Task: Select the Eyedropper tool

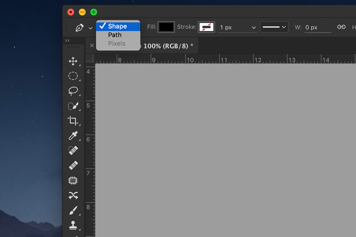Action: coord(73,135)
